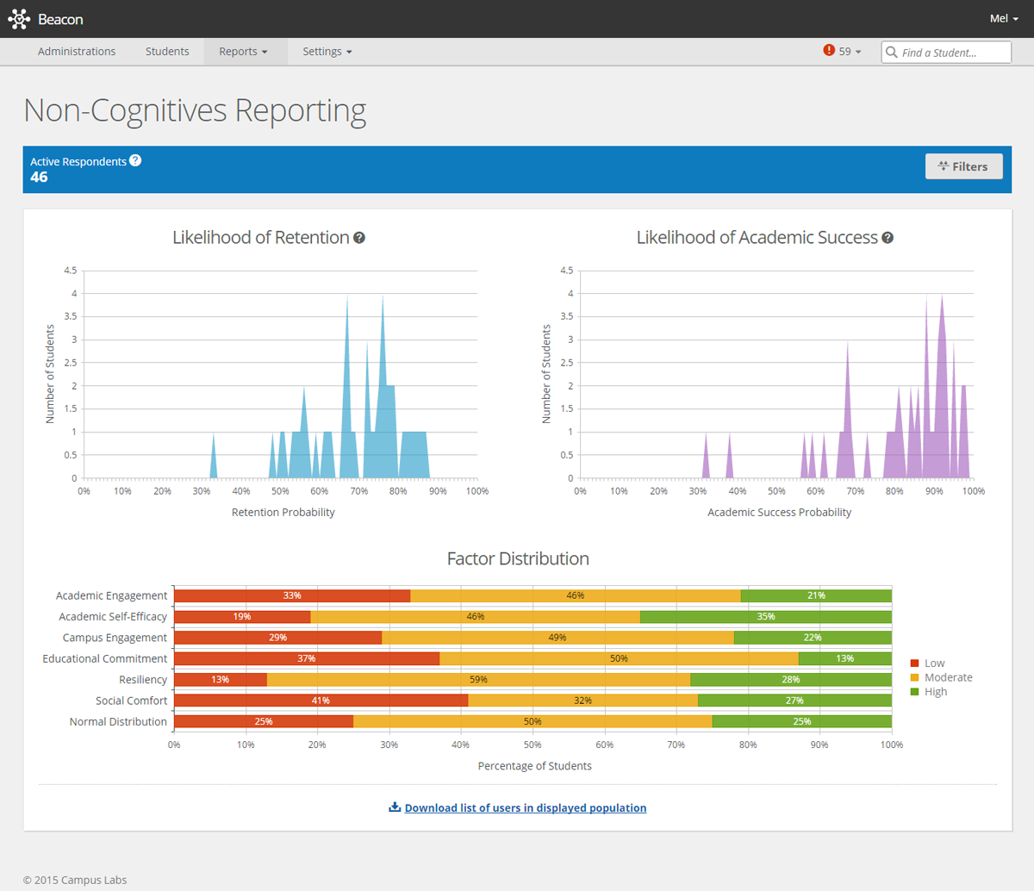The width and height of the screenshot is (1034, 891).
Task: Switch to the Students section
Action: [167, 51]
